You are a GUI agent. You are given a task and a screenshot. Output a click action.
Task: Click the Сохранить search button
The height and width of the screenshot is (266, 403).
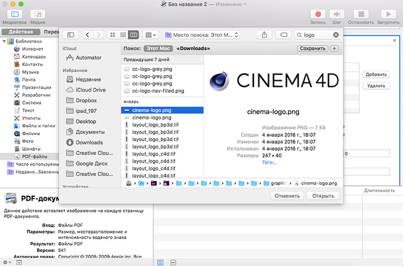pos(312,48)
